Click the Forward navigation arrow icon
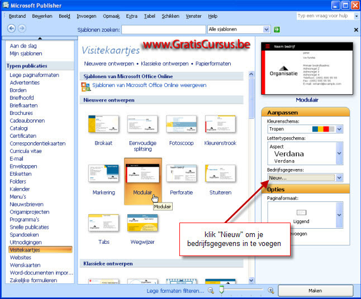 click(x=22, y=28)
